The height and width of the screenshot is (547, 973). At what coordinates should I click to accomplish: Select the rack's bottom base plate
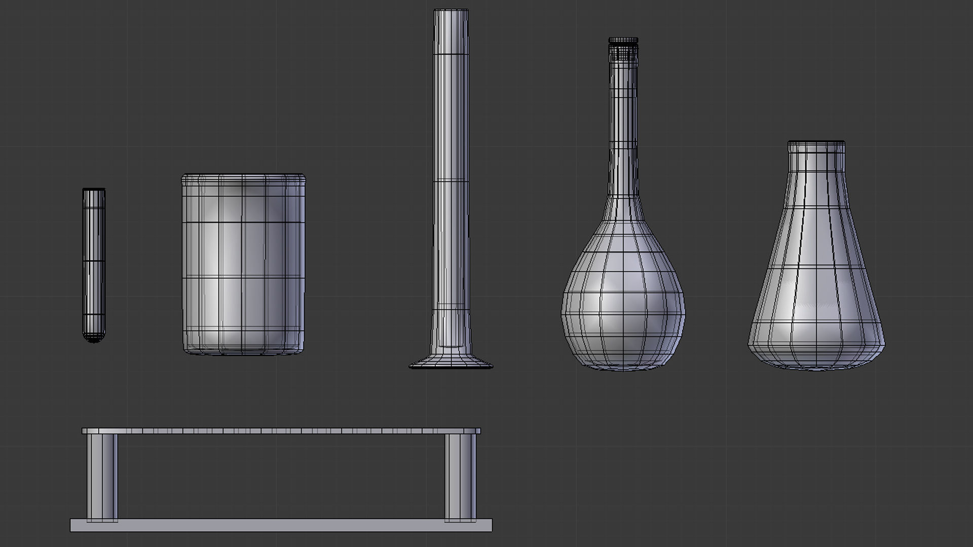click(x=281, y=525)
